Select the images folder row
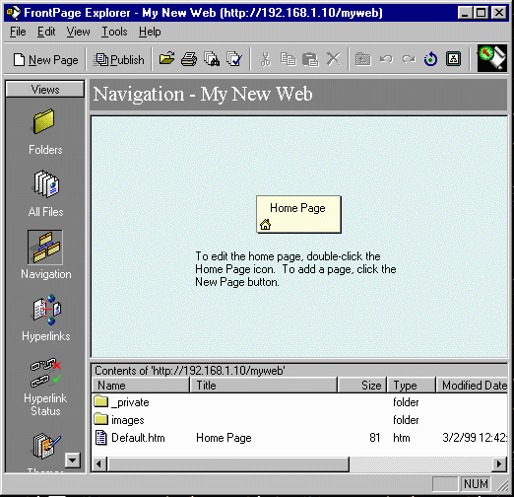This screenshot has width=514, height=497. [x=299, y=420]
